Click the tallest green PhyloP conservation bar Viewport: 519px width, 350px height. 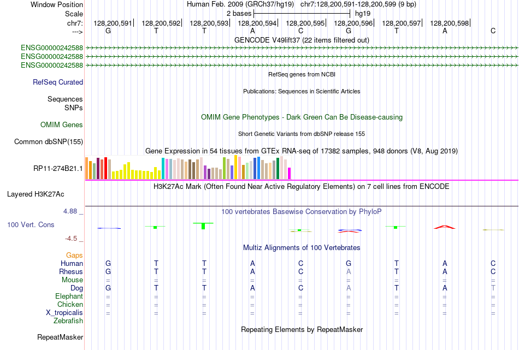point(203,226)
